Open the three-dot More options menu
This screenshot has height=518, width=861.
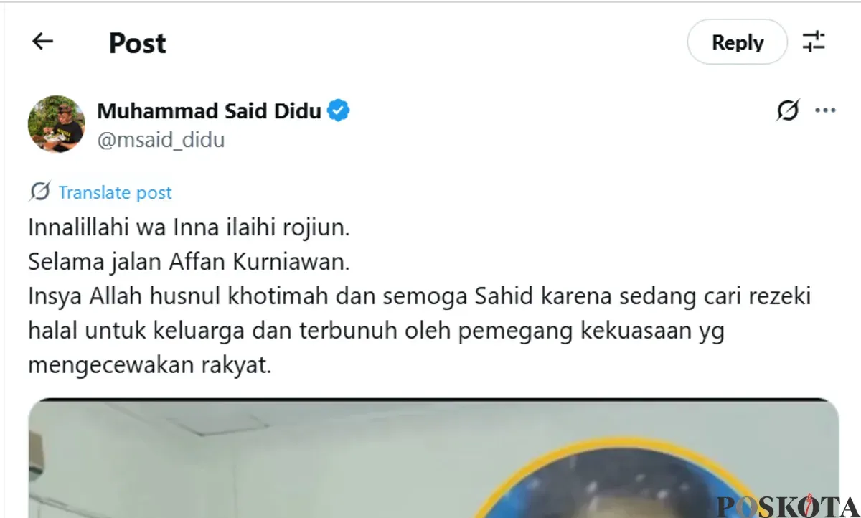pos(825,111)
